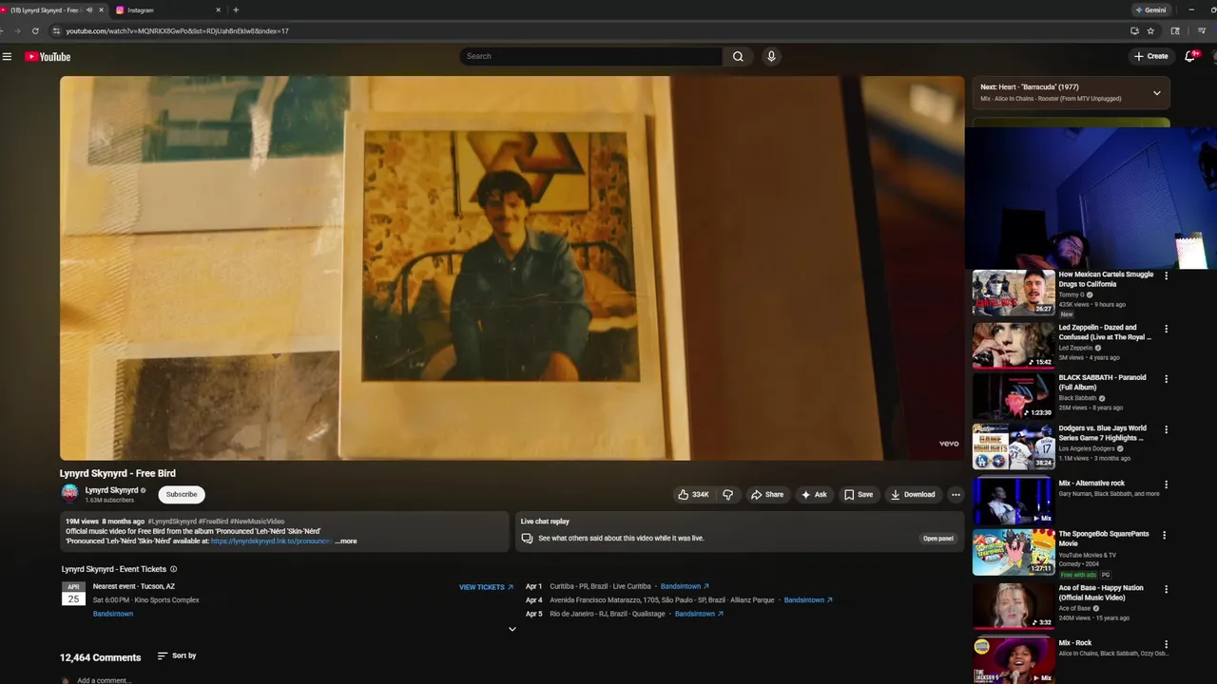
Task: Open options menu for Mix - Alternative rock
Action: pyautogui.click(x=1166, y=484)
